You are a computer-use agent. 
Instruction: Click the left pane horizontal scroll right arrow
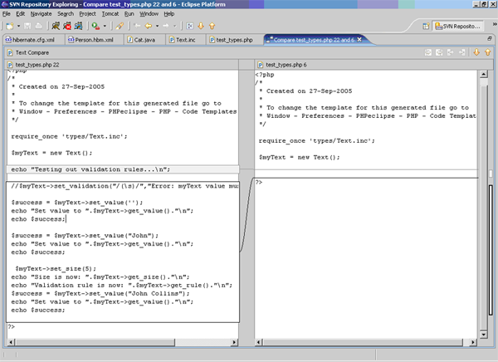[x=234, y=342]
